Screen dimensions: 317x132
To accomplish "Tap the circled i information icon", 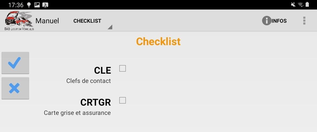I will click(x=267, y=21).
